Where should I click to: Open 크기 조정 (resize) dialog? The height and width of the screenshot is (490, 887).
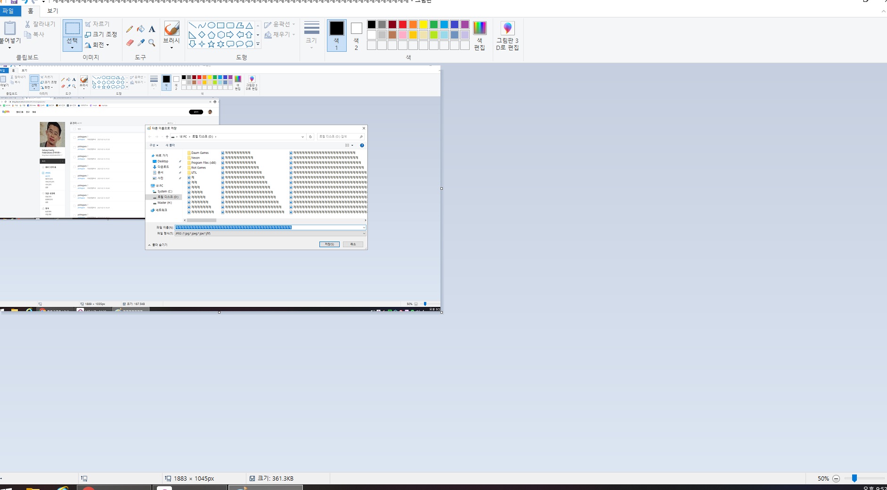click(x=101, y=34)
